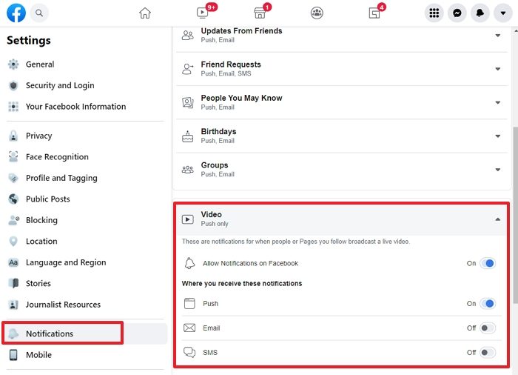Viewport: 518px width, 375px height.
Task: Click the Birthdays cake icon
Action: click(188, 136)
